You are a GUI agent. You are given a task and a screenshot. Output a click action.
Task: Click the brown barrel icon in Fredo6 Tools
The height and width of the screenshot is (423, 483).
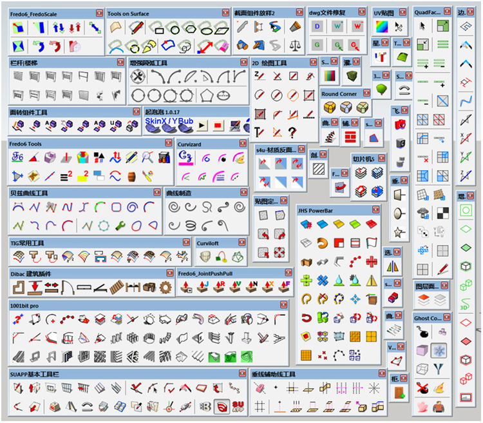[x=131, y=177]
